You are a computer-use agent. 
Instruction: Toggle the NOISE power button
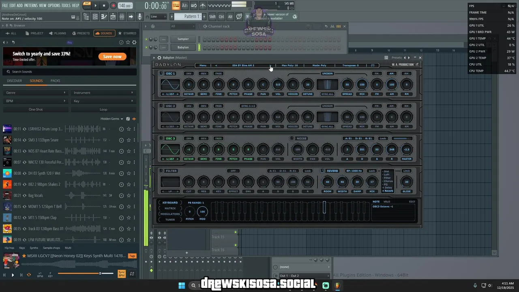pyautogui.click(x=292, y=138)
